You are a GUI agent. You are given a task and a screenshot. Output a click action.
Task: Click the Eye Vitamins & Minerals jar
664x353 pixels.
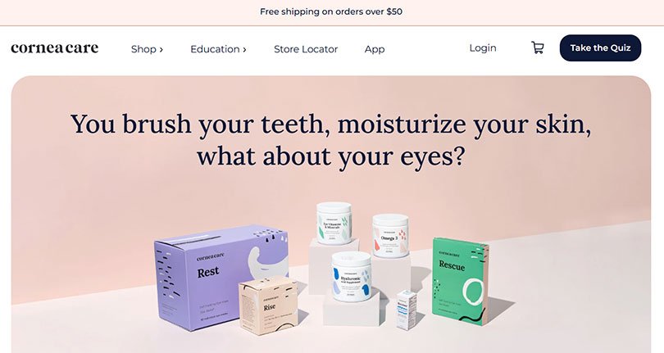tap(334, 223)
